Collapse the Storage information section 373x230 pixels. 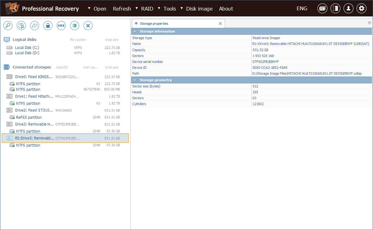click(x=135, y=31)
